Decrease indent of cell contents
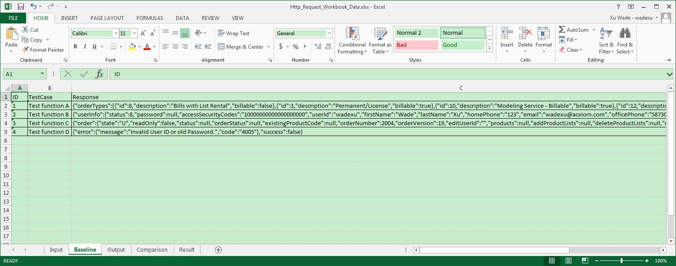 (x=198, y=47)
